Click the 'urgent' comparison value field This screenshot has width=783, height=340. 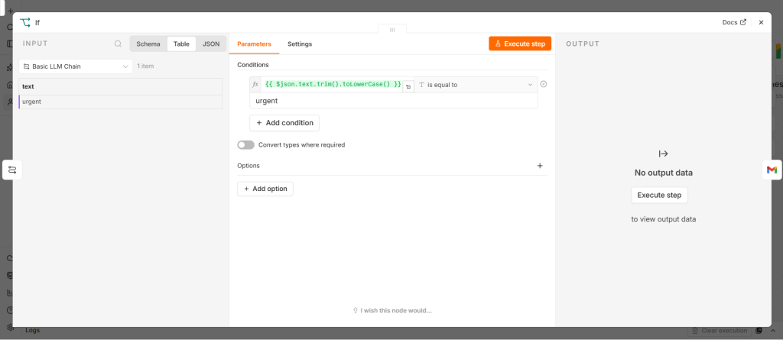[x=394, y=101]
